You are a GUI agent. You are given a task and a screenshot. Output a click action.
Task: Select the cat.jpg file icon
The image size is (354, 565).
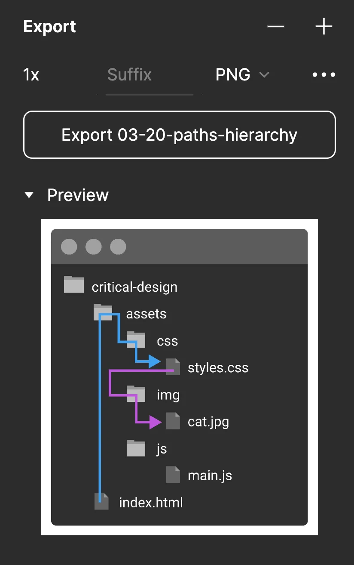pos(173,420)
